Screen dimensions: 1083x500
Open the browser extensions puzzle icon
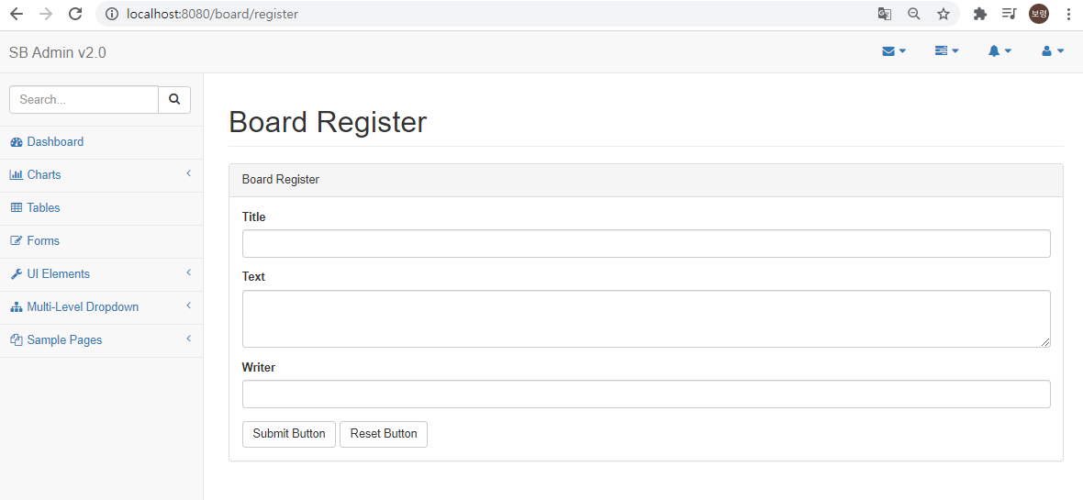(x=979, y=14)
